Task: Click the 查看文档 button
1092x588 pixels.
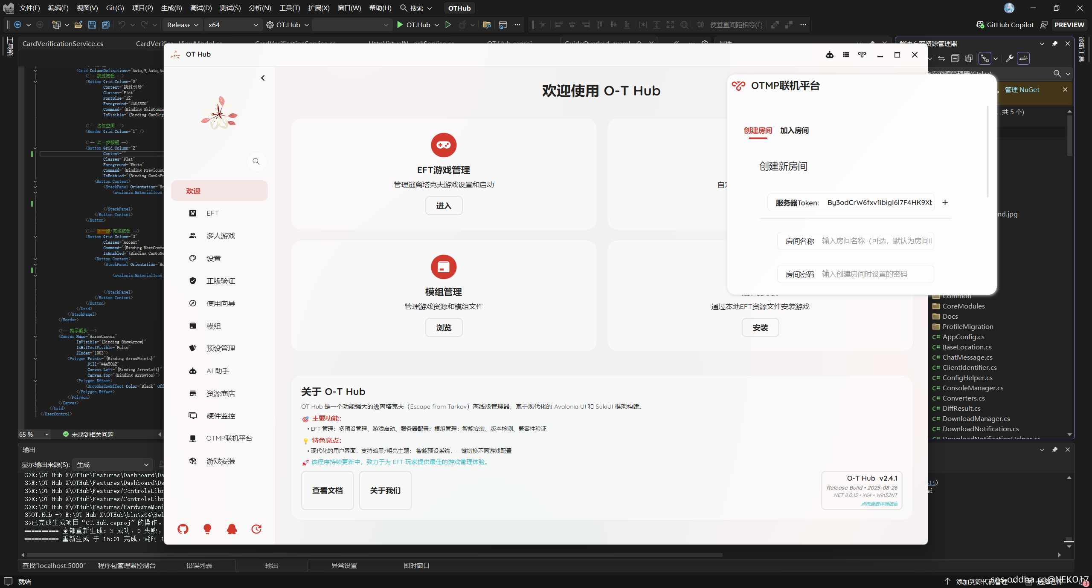Action: point(327,490)
